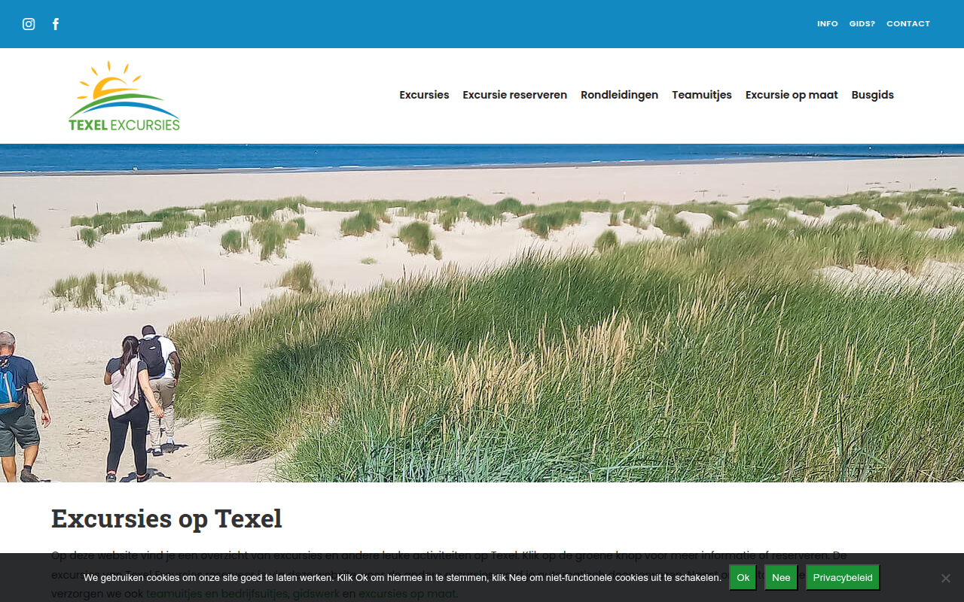
Task: Go to Excursie reserveren menu item
Action: pos(514,95)
